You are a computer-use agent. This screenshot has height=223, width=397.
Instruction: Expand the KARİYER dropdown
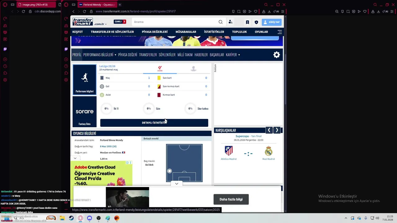pyautogui.click(x=233, y=55)
